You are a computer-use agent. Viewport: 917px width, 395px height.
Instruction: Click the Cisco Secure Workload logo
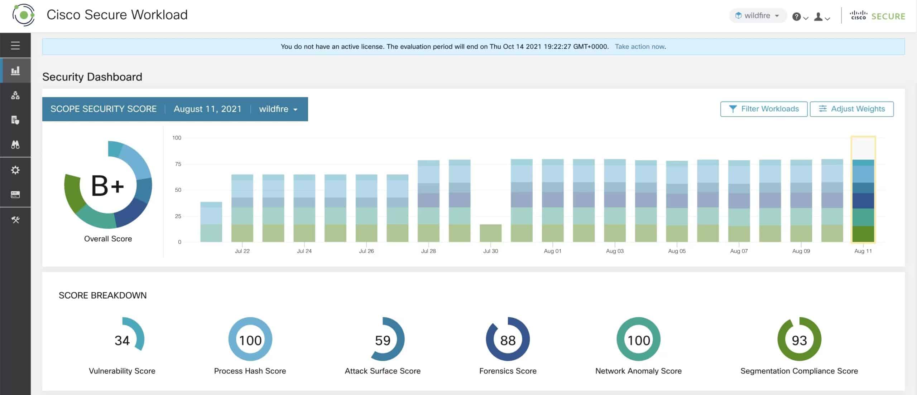pos(24,15)
